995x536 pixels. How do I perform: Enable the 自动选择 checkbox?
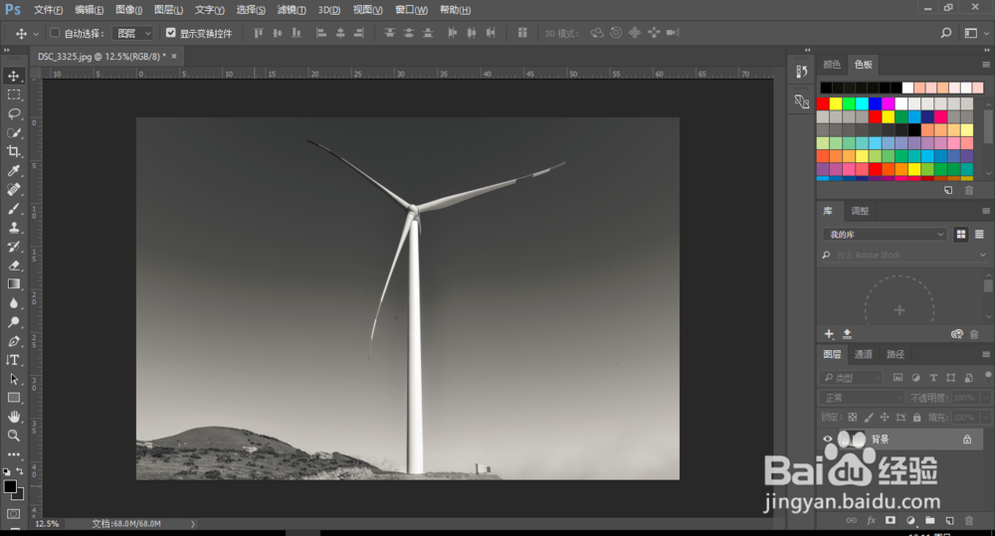(x=55, y=33)
